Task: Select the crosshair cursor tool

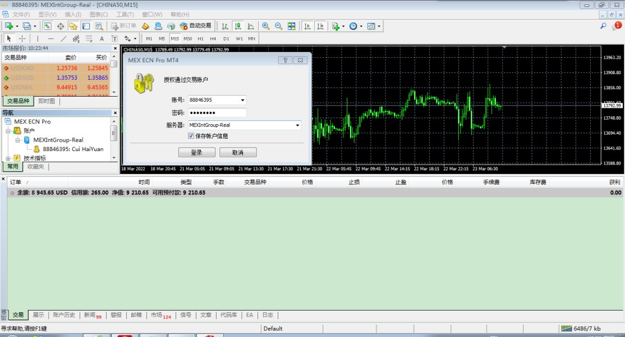Action: click(x=22, y=39)
